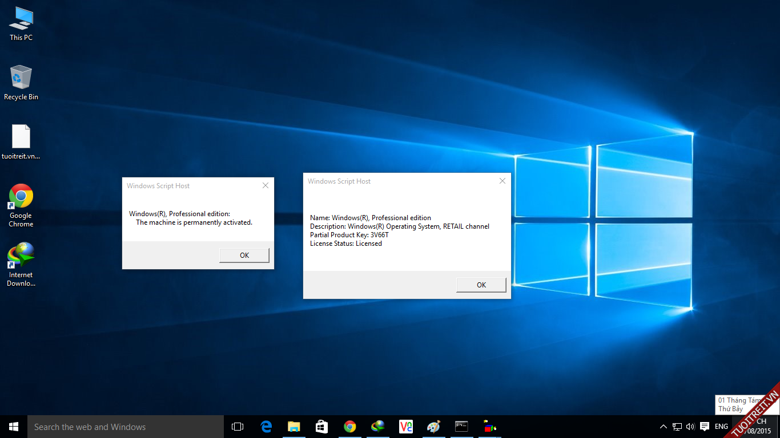Click OK in permanently activated dialog
Image resolution: width=780 pixels, height=438 pixels.
click(x=244, y=255)
